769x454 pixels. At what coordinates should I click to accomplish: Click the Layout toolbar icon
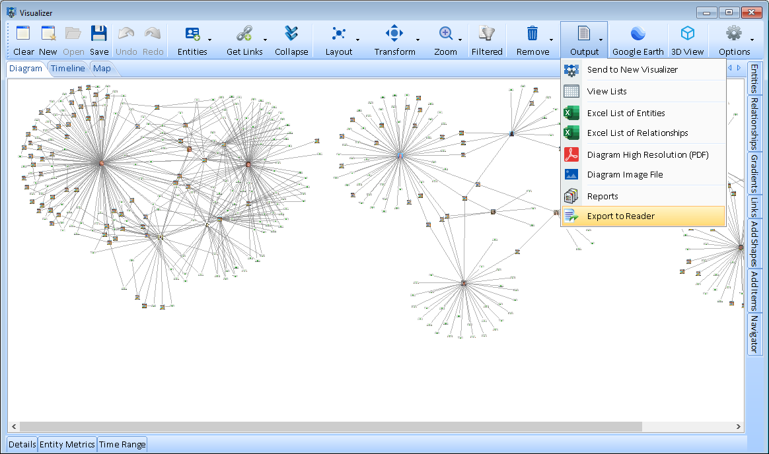click(x=339, y=33)
